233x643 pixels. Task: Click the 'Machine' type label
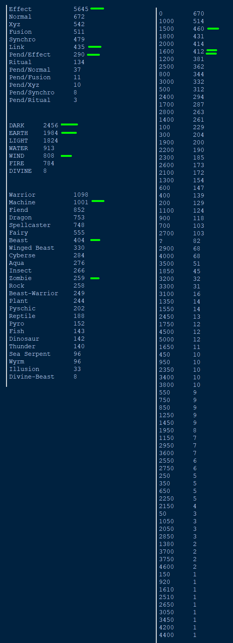tap(22, 202)
